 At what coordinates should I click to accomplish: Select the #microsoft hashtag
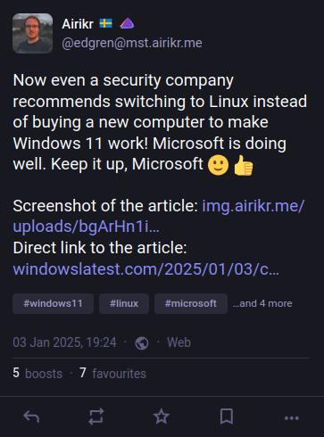pos(191,303)
